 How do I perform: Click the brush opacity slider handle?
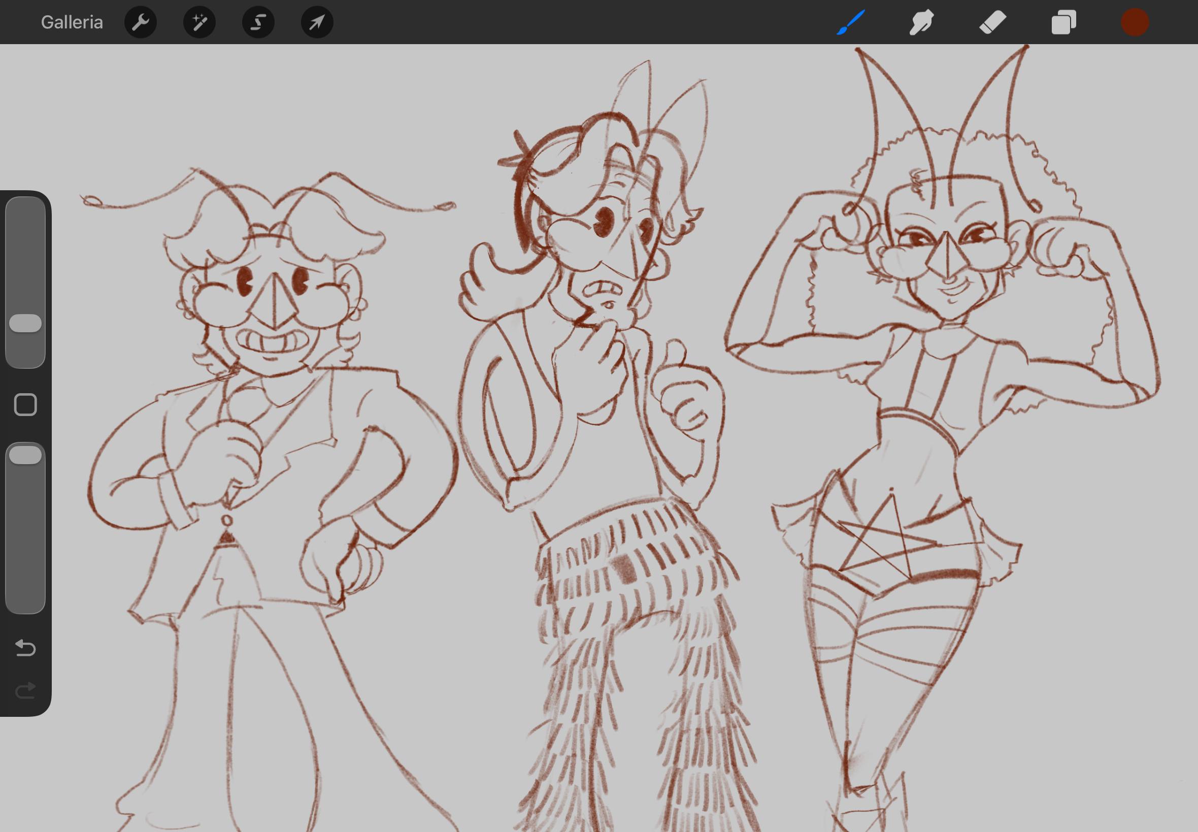[x=25, y=455]
